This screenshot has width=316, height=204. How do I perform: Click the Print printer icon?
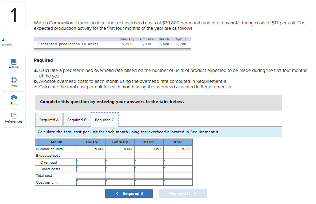point(14,98)
